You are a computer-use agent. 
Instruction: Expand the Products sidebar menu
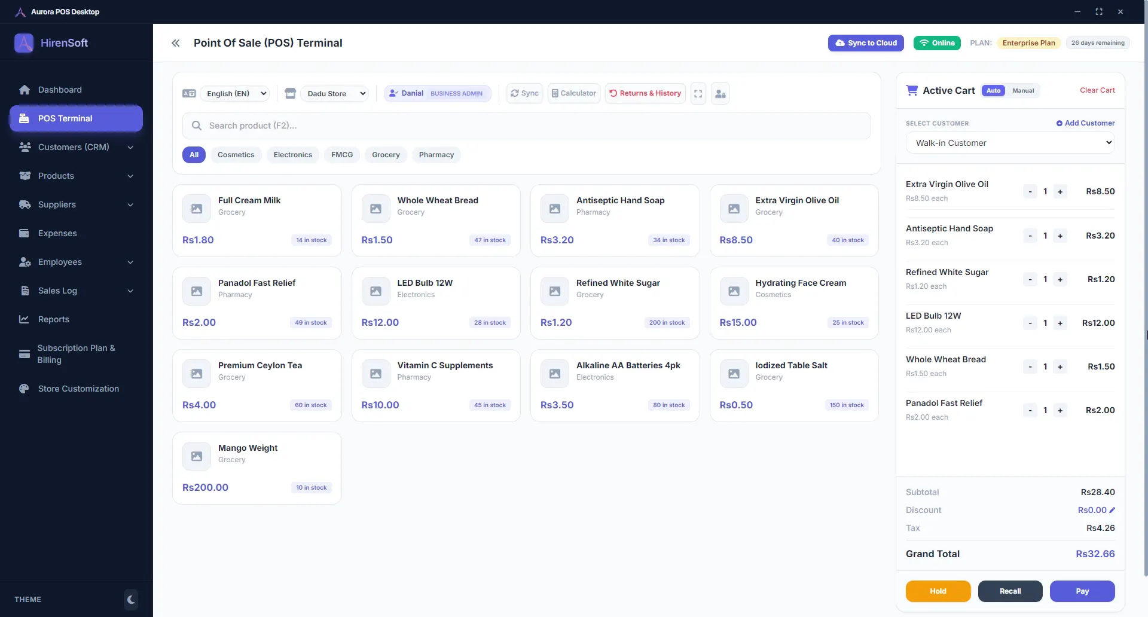pos(76,176)
